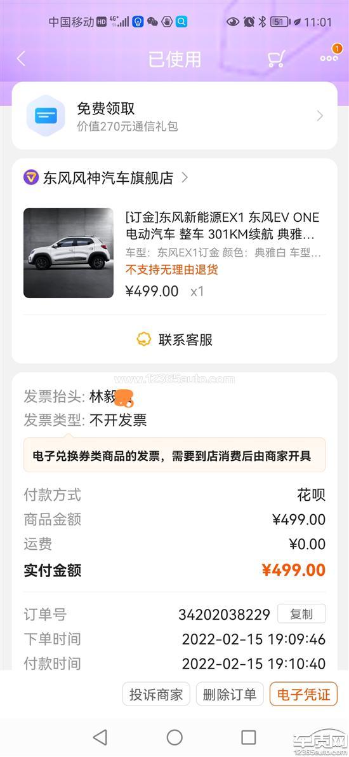Image resolution: width=349 pixels, height=757 pixels.
Task: Tap the blue gift card icon
Action: point(46,116)
